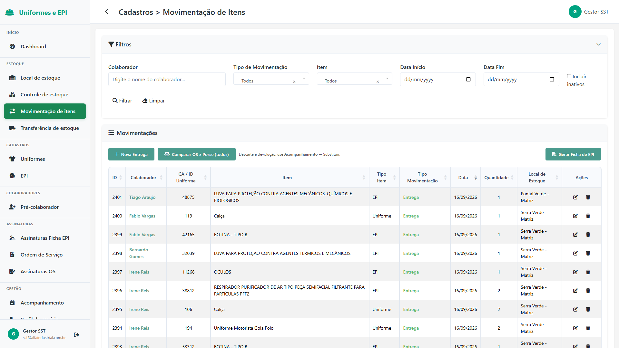The image size is (619, 348).
Task: Clear the Item filter selection x
Action: (378, 82)
